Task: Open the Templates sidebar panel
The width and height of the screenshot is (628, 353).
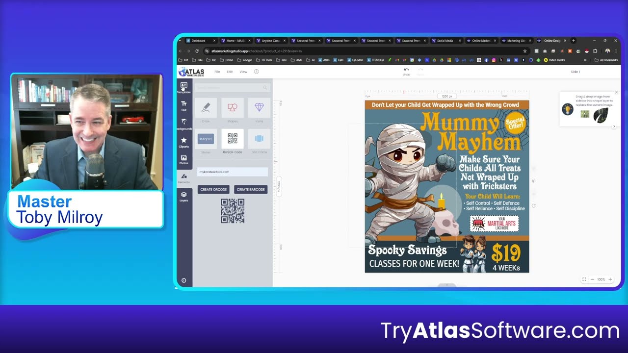Action: (x=184, y=88)
